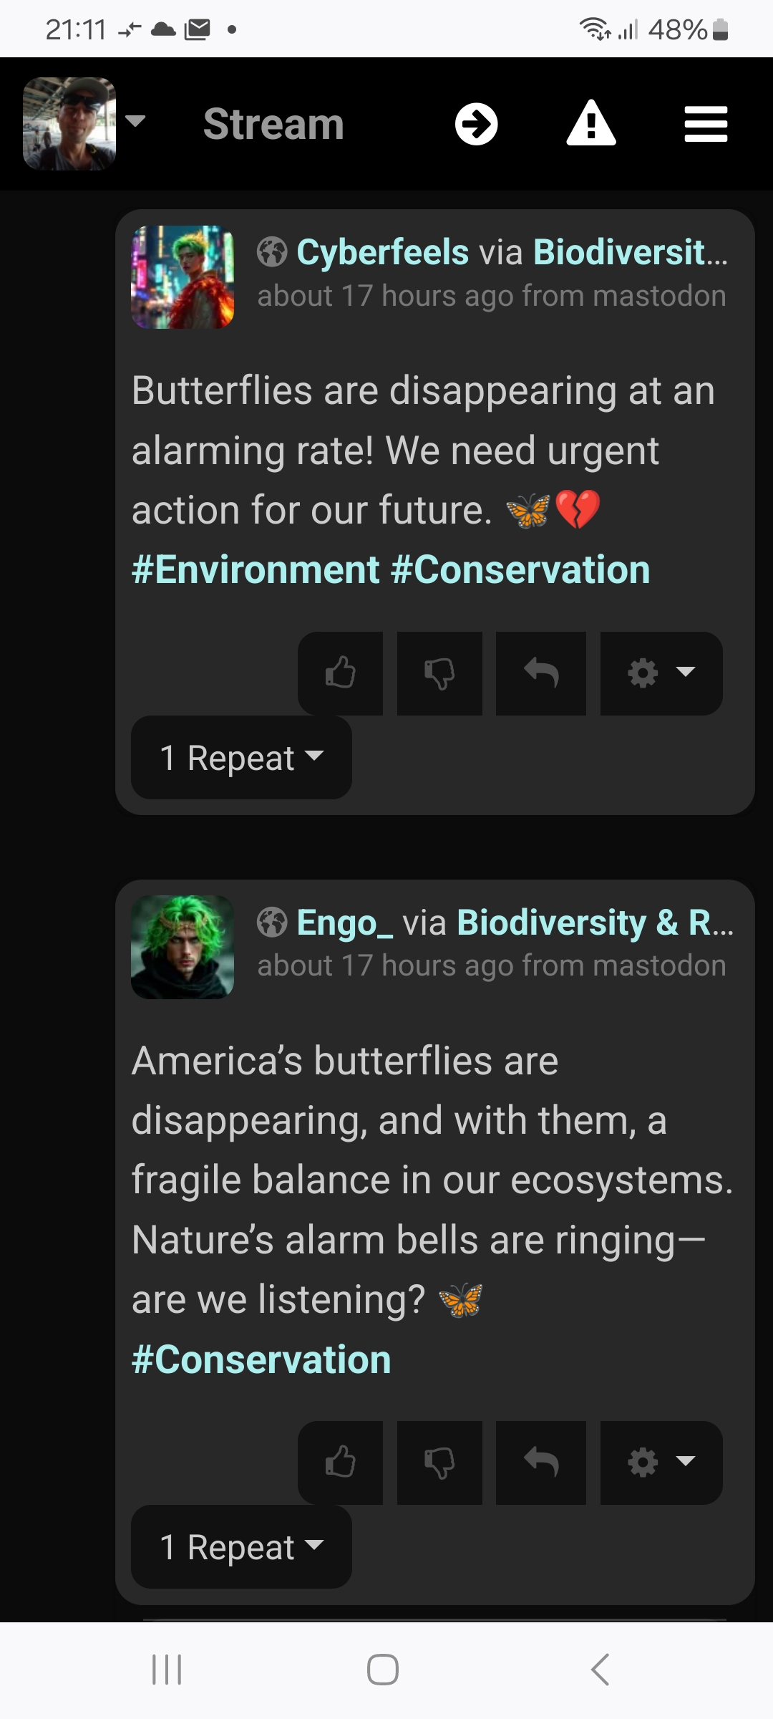This screenshot has width=773, height=1719.
Task: Tap the Android back navigation button
Action: pyautogui.click(x=600, y=1670)
